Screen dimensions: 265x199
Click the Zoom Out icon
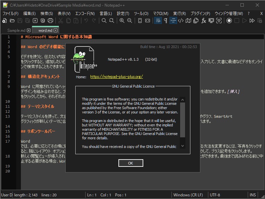click(130, 21)
